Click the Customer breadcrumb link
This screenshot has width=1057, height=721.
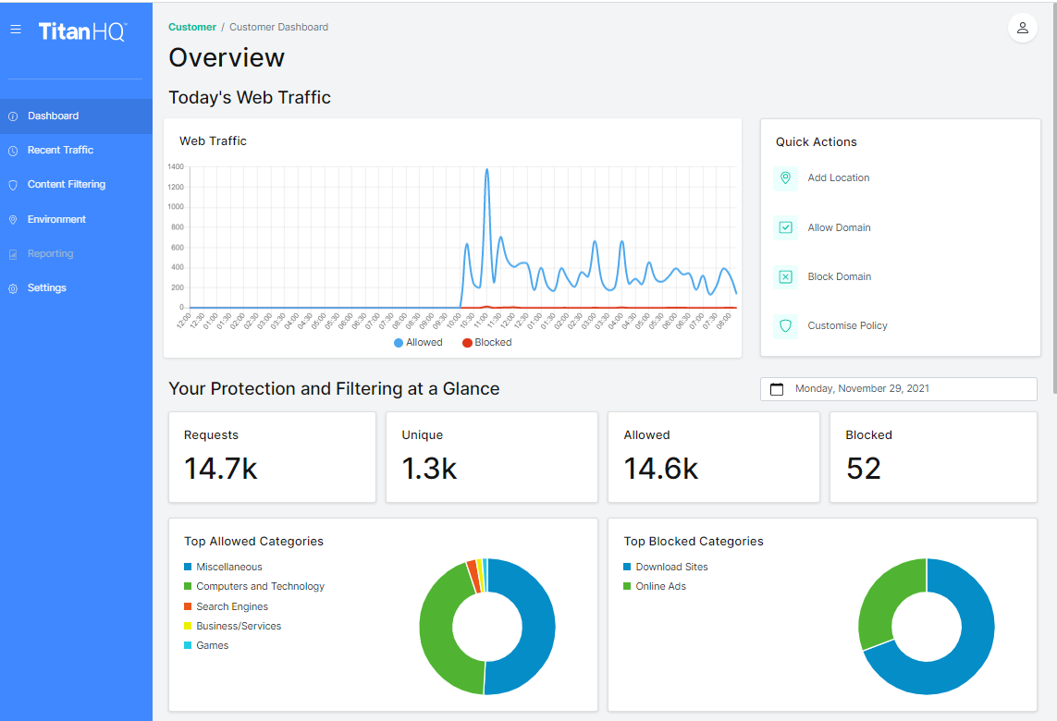point(192,27)
